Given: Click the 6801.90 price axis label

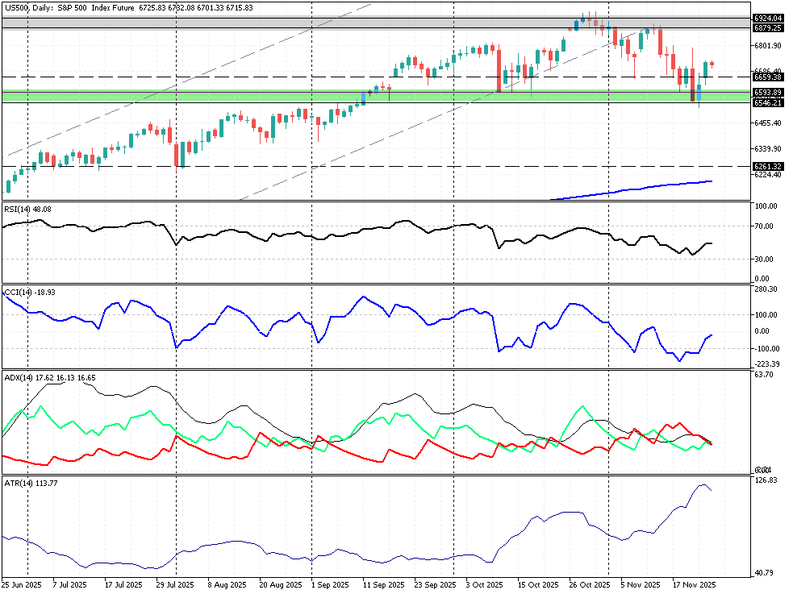Looking at the screenshot, I should coord(767,46).
